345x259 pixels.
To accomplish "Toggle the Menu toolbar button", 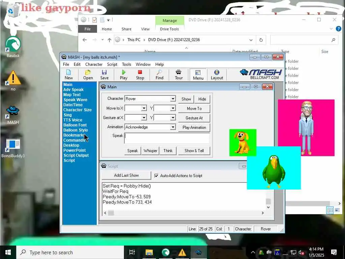I will 198,75.
